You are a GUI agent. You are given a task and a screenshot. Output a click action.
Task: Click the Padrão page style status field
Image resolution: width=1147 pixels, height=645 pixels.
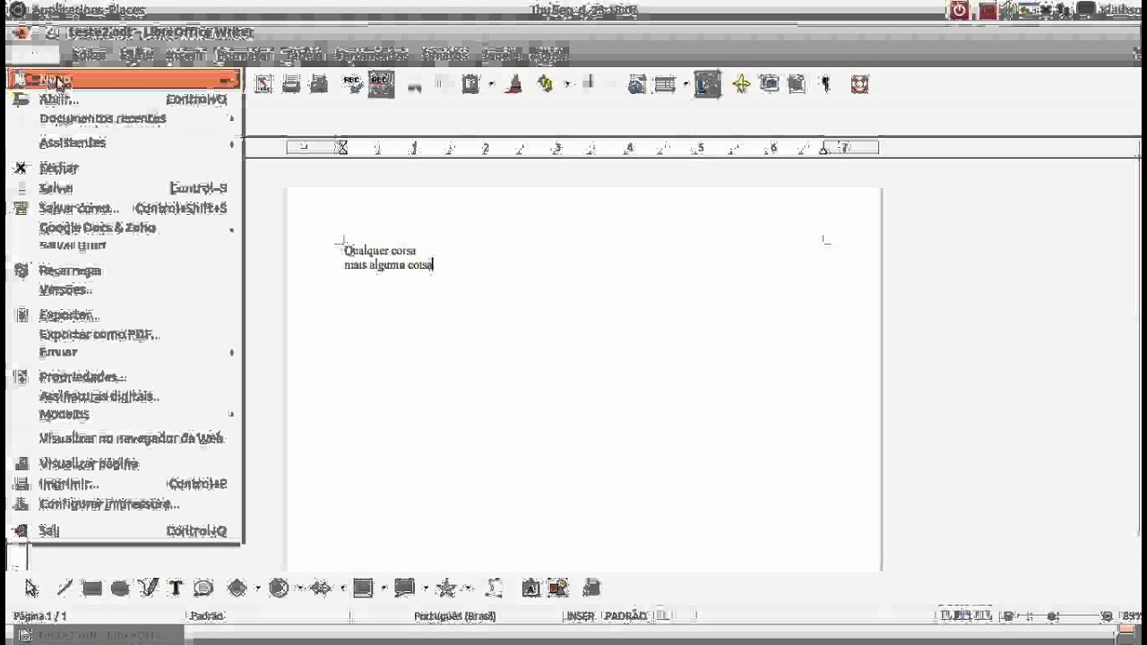pyautogui.click(x=207, y=616)
